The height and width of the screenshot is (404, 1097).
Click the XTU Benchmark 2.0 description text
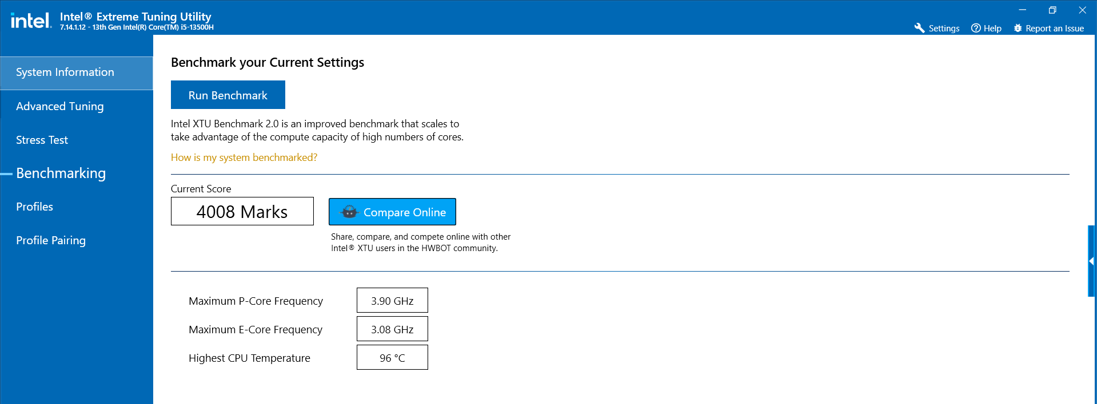tap(317, 130)
